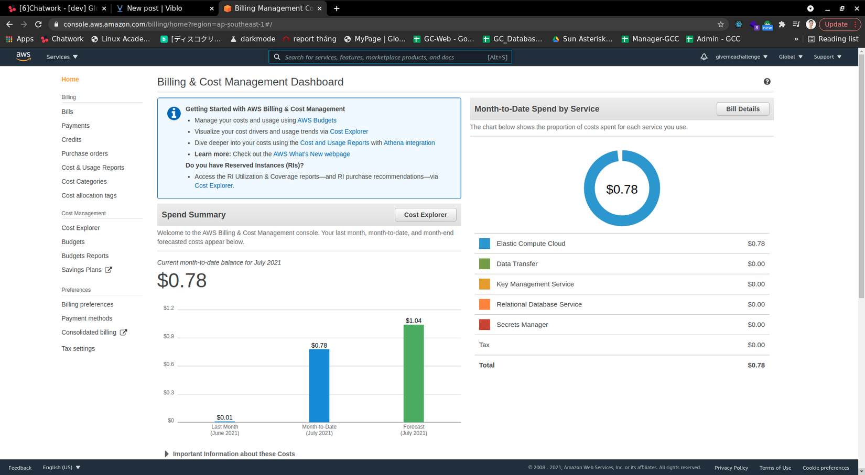865x475 pixels.
Task: Open Cost allocation tags
Action: tap(89, 196)
